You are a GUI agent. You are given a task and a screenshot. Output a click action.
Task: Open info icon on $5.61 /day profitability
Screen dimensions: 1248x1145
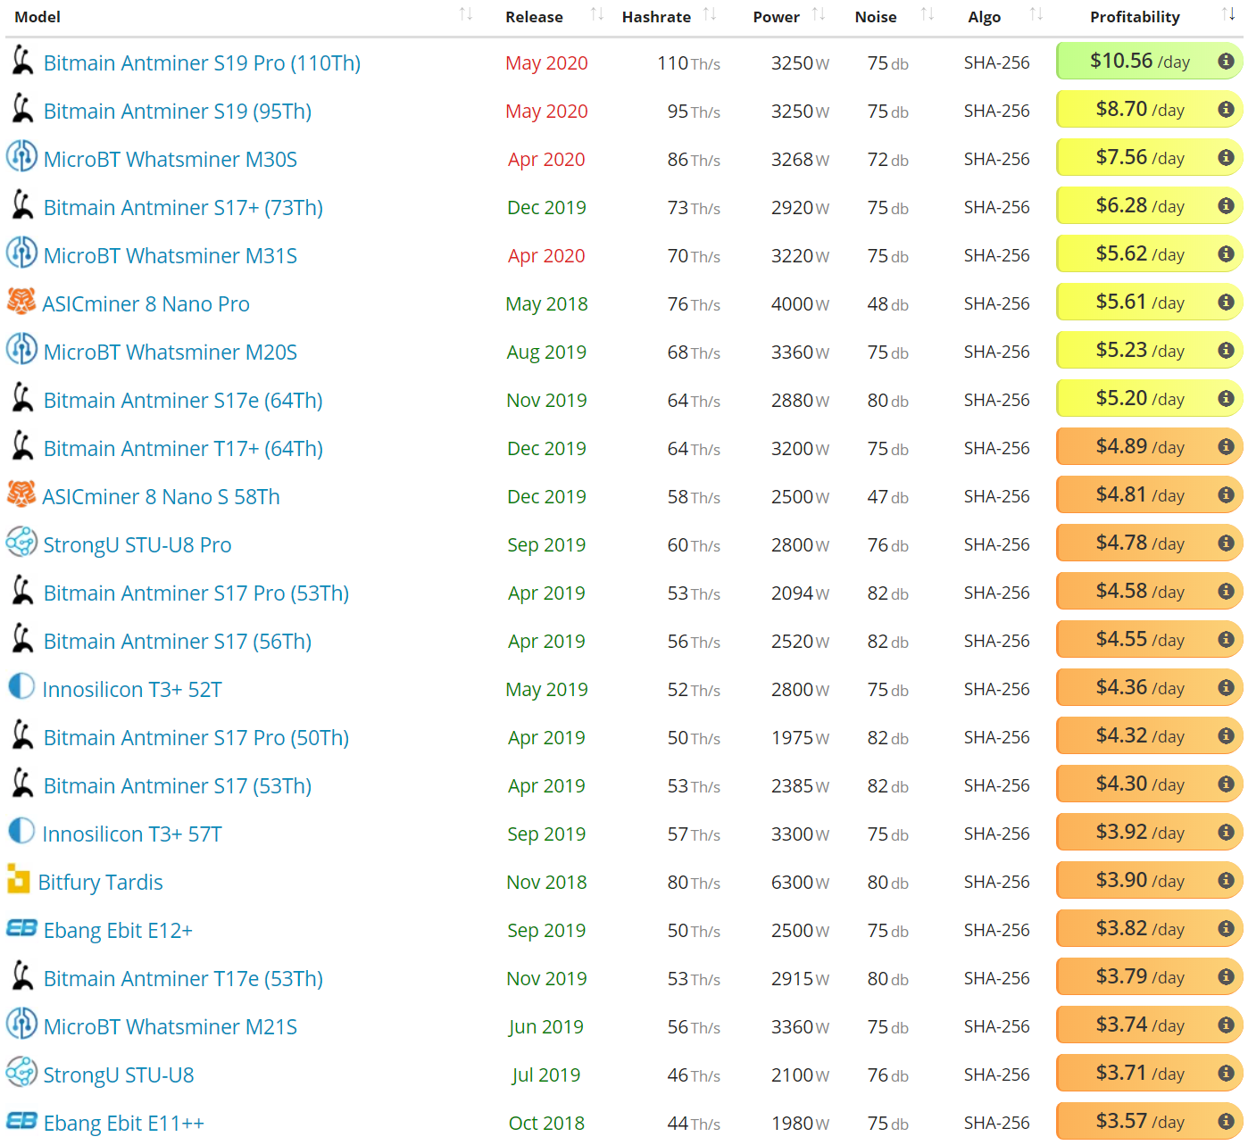pyautogui.click(x=1227, y=302)
